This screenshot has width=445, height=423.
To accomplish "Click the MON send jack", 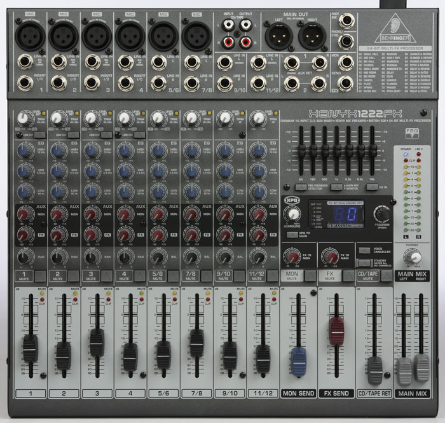I will (x=346, y=62).
